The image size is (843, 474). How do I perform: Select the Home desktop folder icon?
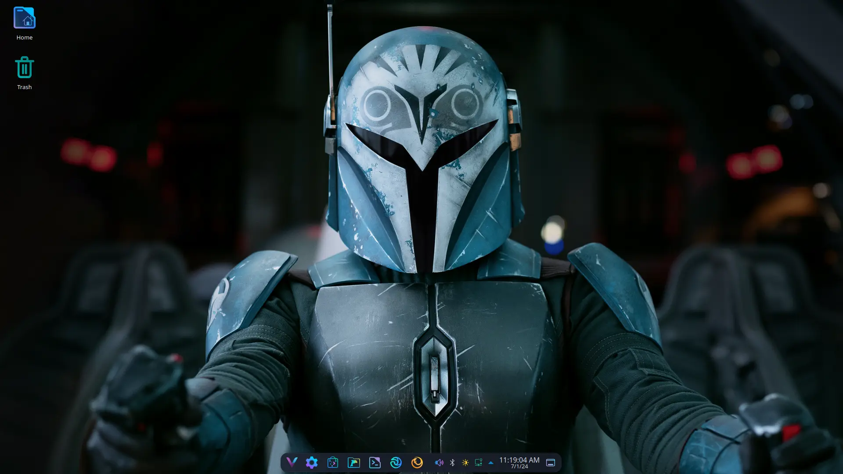tap(25, 18)
